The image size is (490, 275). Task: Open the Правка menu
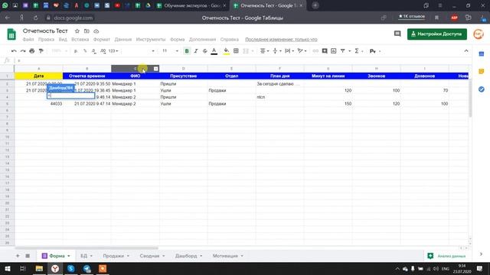46,40
